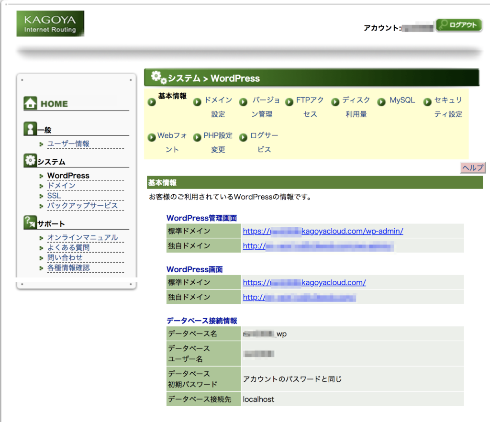Viewport: 490px width, 422px height.
Task: Open WordPress管理画面 独自ドメイン http link
Action: point(318,246)
